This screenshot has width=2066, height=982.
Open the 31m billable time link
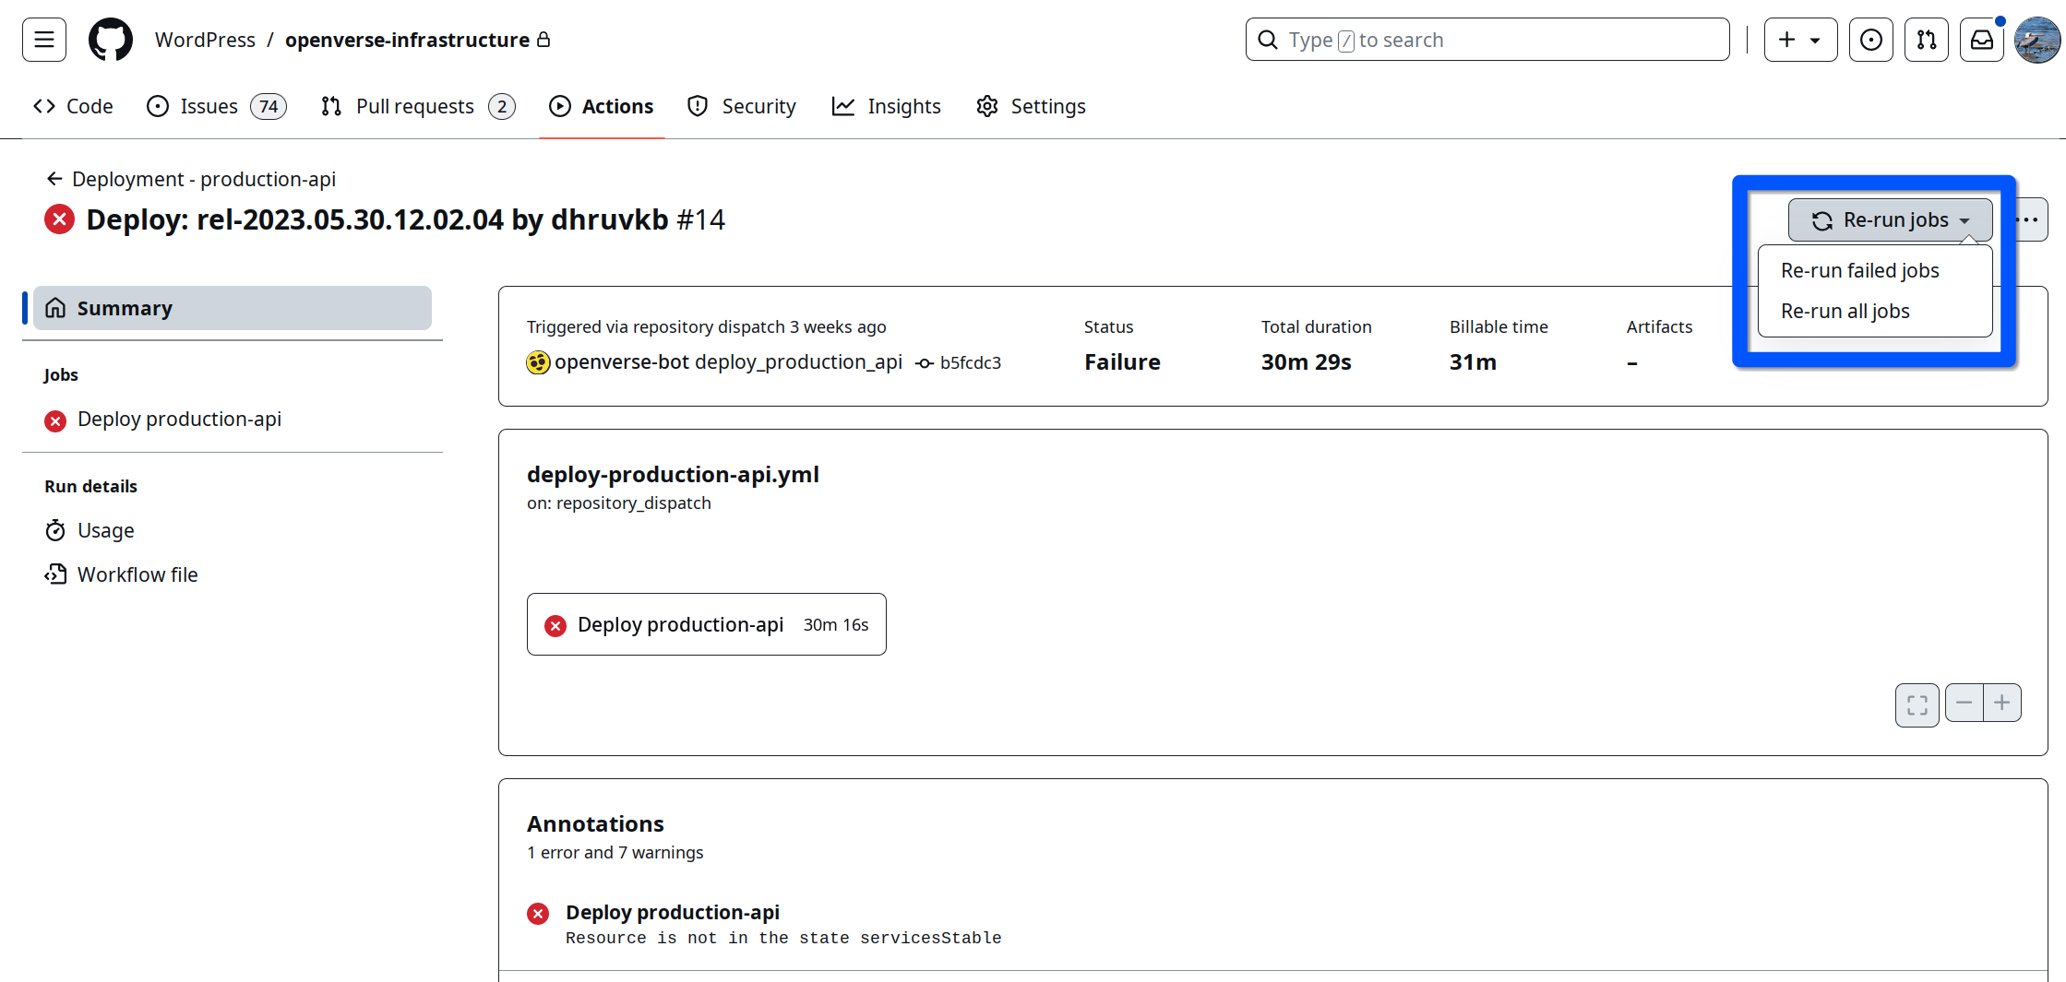click(x=1473, y=361)
